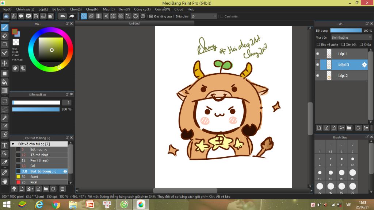Viewport: 374px width, 210px height.
Task: Enable the vanishing point snap
Action: click(106, 16)
